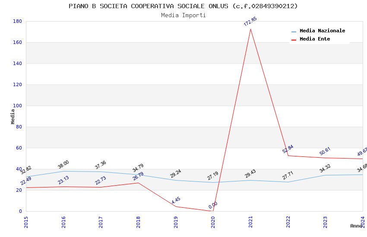This screenshot has height=237, width=367.
Task: Select the 27.71 national value label
Action: tap(288, 175)
